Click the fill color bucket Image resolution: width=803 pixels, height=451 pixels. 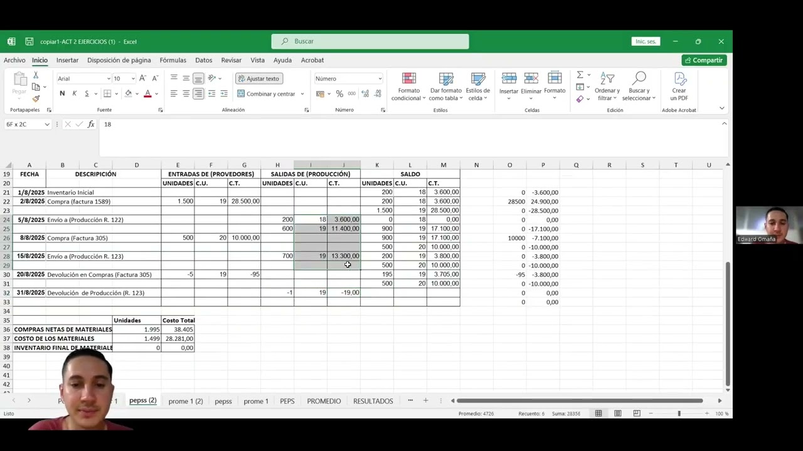pyautogui.click(x=128, y=93)
